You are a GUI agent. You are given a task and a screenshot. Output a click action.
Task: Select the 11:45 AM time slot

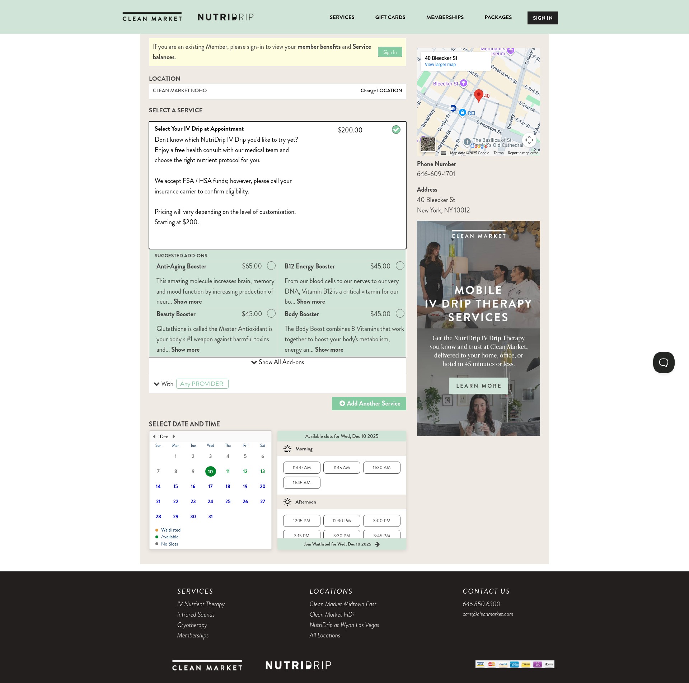coord(301,483)
